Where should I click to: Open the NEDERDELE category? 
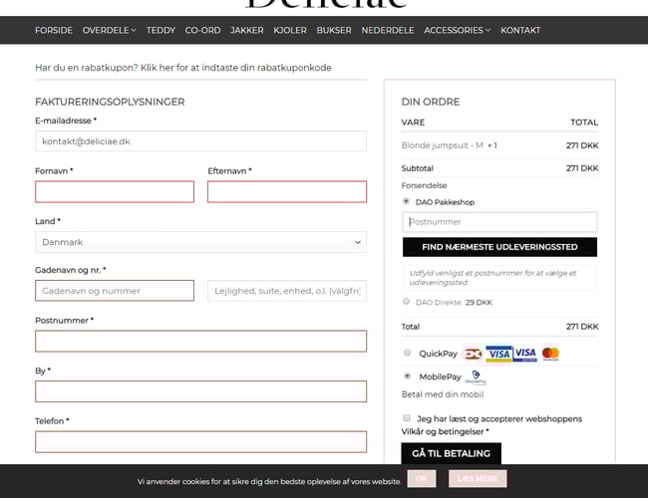387,30
